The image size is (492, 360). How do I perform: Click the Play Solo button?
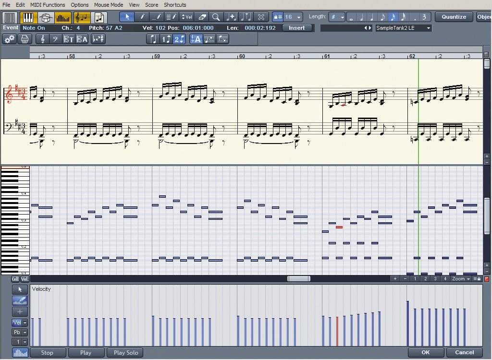click(125, 353)
